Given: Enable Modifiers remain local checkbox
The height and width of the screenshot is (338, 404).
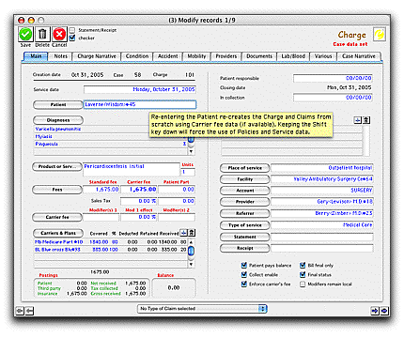Looking at the screenshot, I should [303, 284].
